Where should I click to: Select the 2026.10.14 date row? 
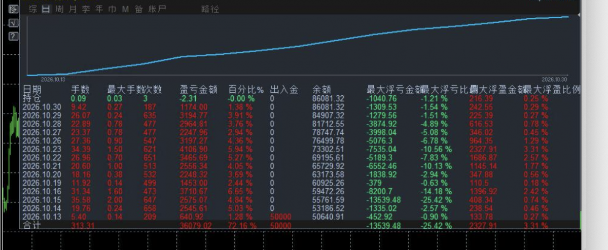point(42,208)
